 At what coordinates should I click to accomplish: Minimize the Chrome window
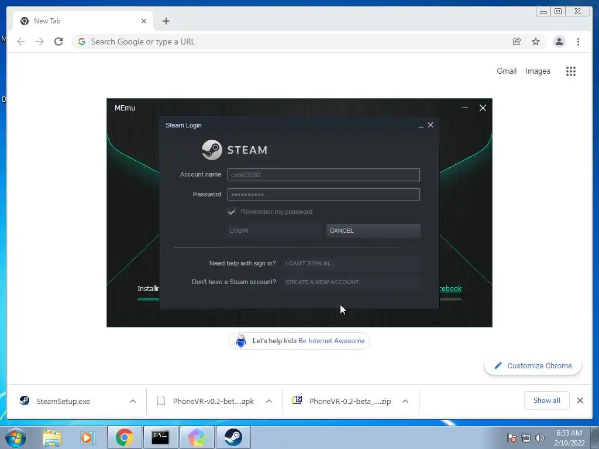coord(543,12)
